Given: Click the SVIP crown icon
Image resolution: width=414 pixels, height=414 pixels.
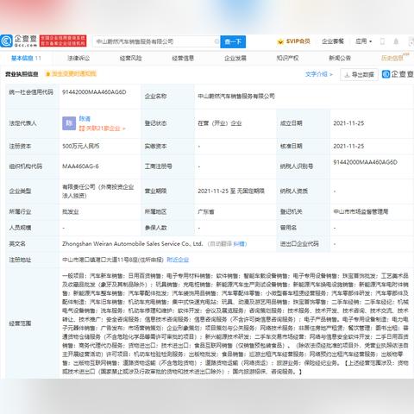Looking at the screenshot, I should (x=280, y=41).
